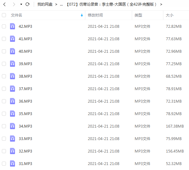The image size is (189, 170).
Task: Sort by 大小 column header
Action: [169, 15]
